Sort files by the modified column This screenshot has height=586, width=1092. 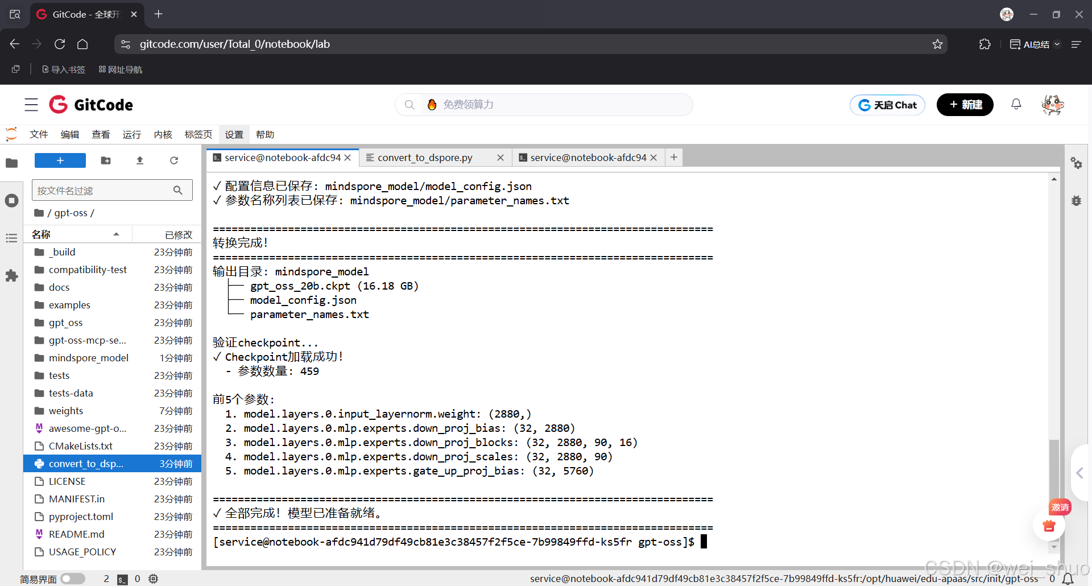167,234
